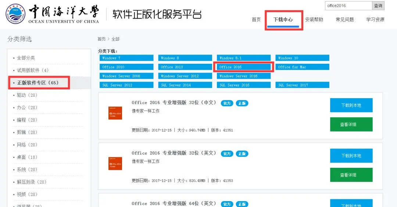397x207 pixels.
Task: Click version text 41351
Action: (228, 130)
